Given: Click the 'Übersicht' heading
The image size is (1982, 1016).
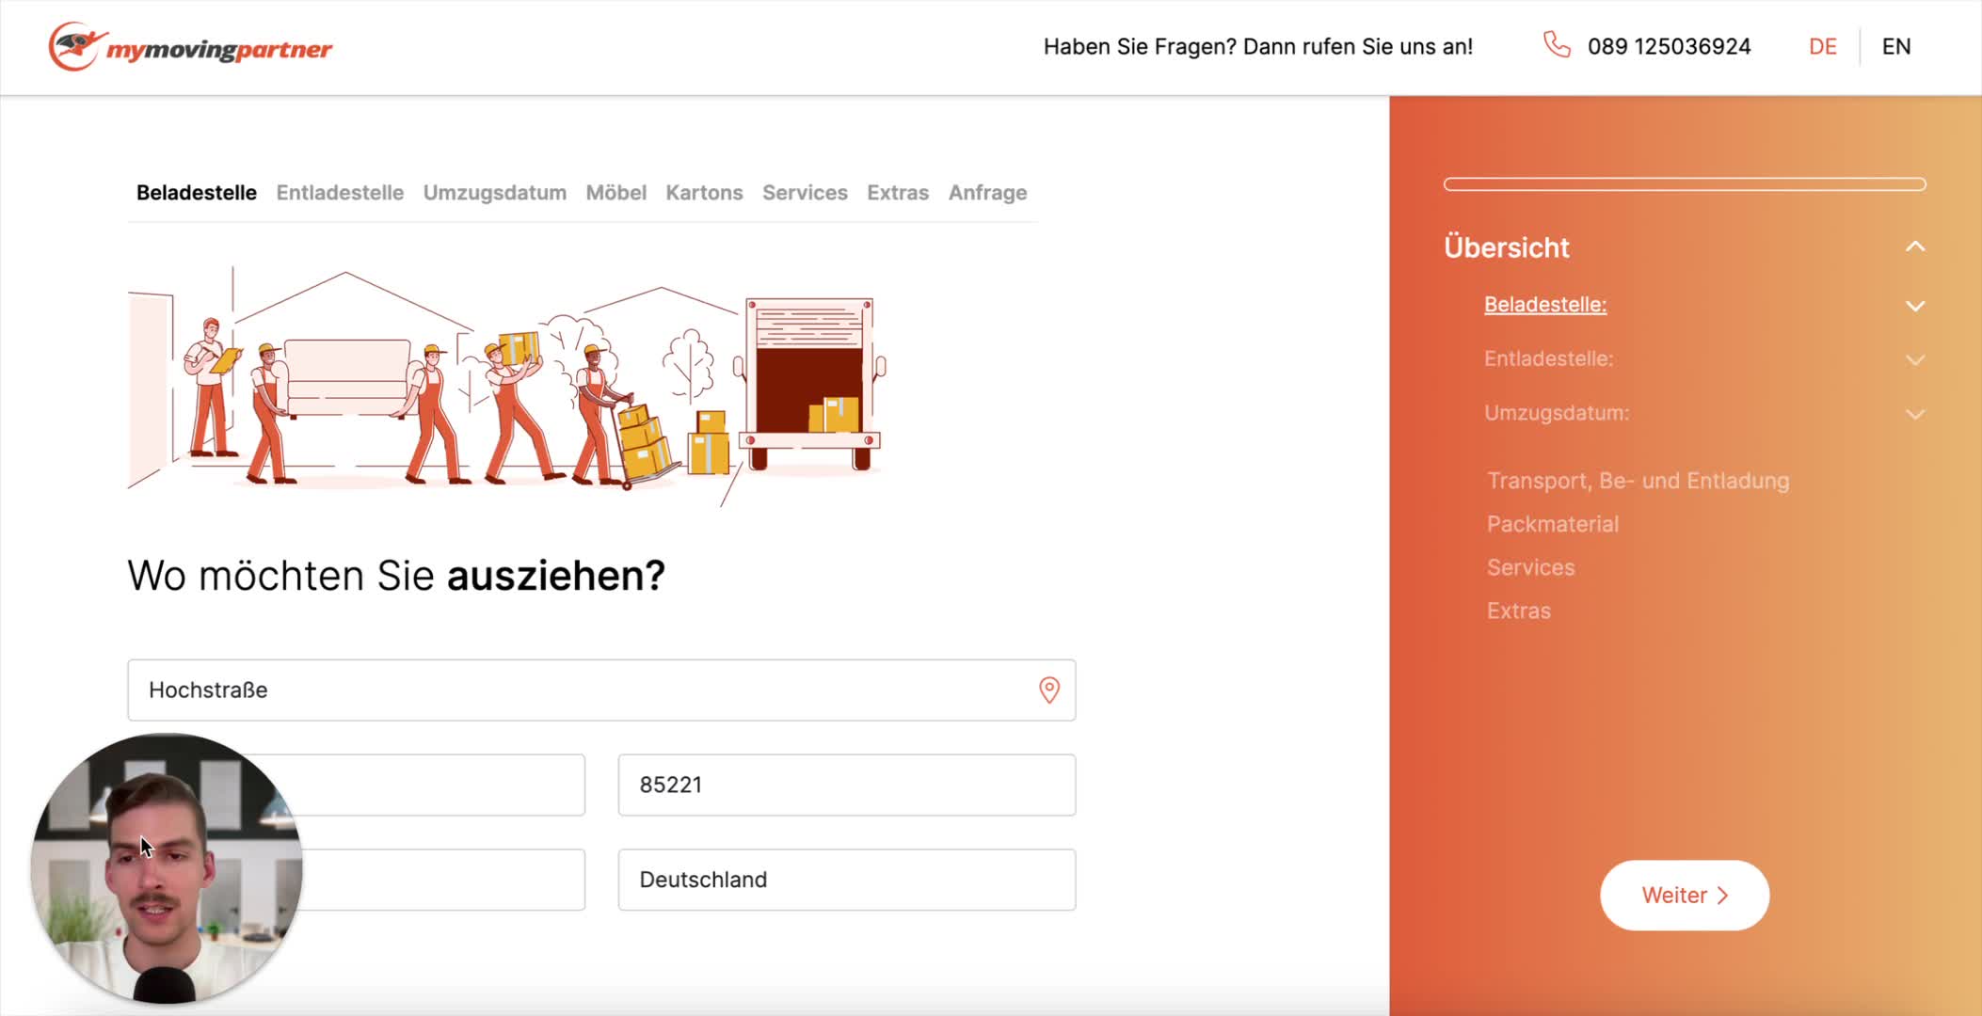Looking at the screenshot, I should pos(1506,247).
